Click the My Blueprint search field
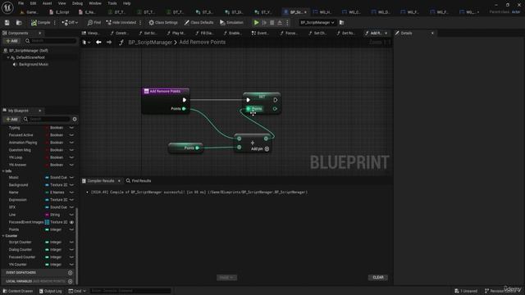Viewport: 525px width, 295px height. pos(47,119)
